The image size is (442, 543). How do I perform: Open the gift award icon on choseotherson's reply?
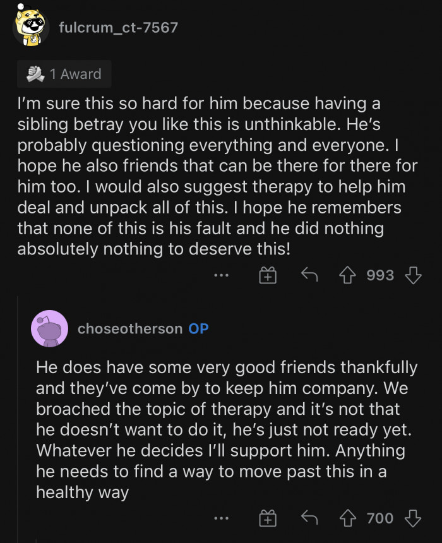point(268,518)
